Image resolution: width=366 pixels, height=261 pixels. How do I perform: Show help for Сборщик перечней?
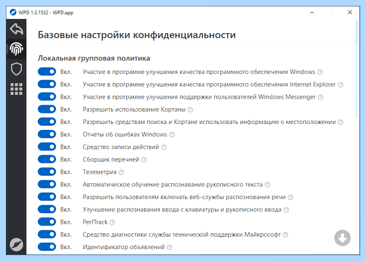click(144, 160)
